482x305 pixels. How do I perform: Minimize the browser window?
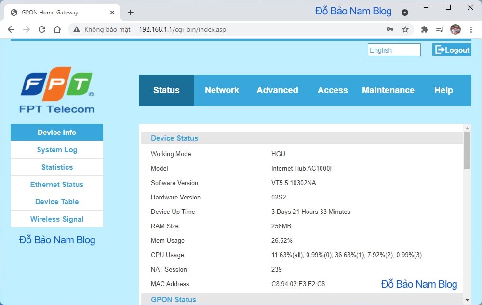(426, 7)
